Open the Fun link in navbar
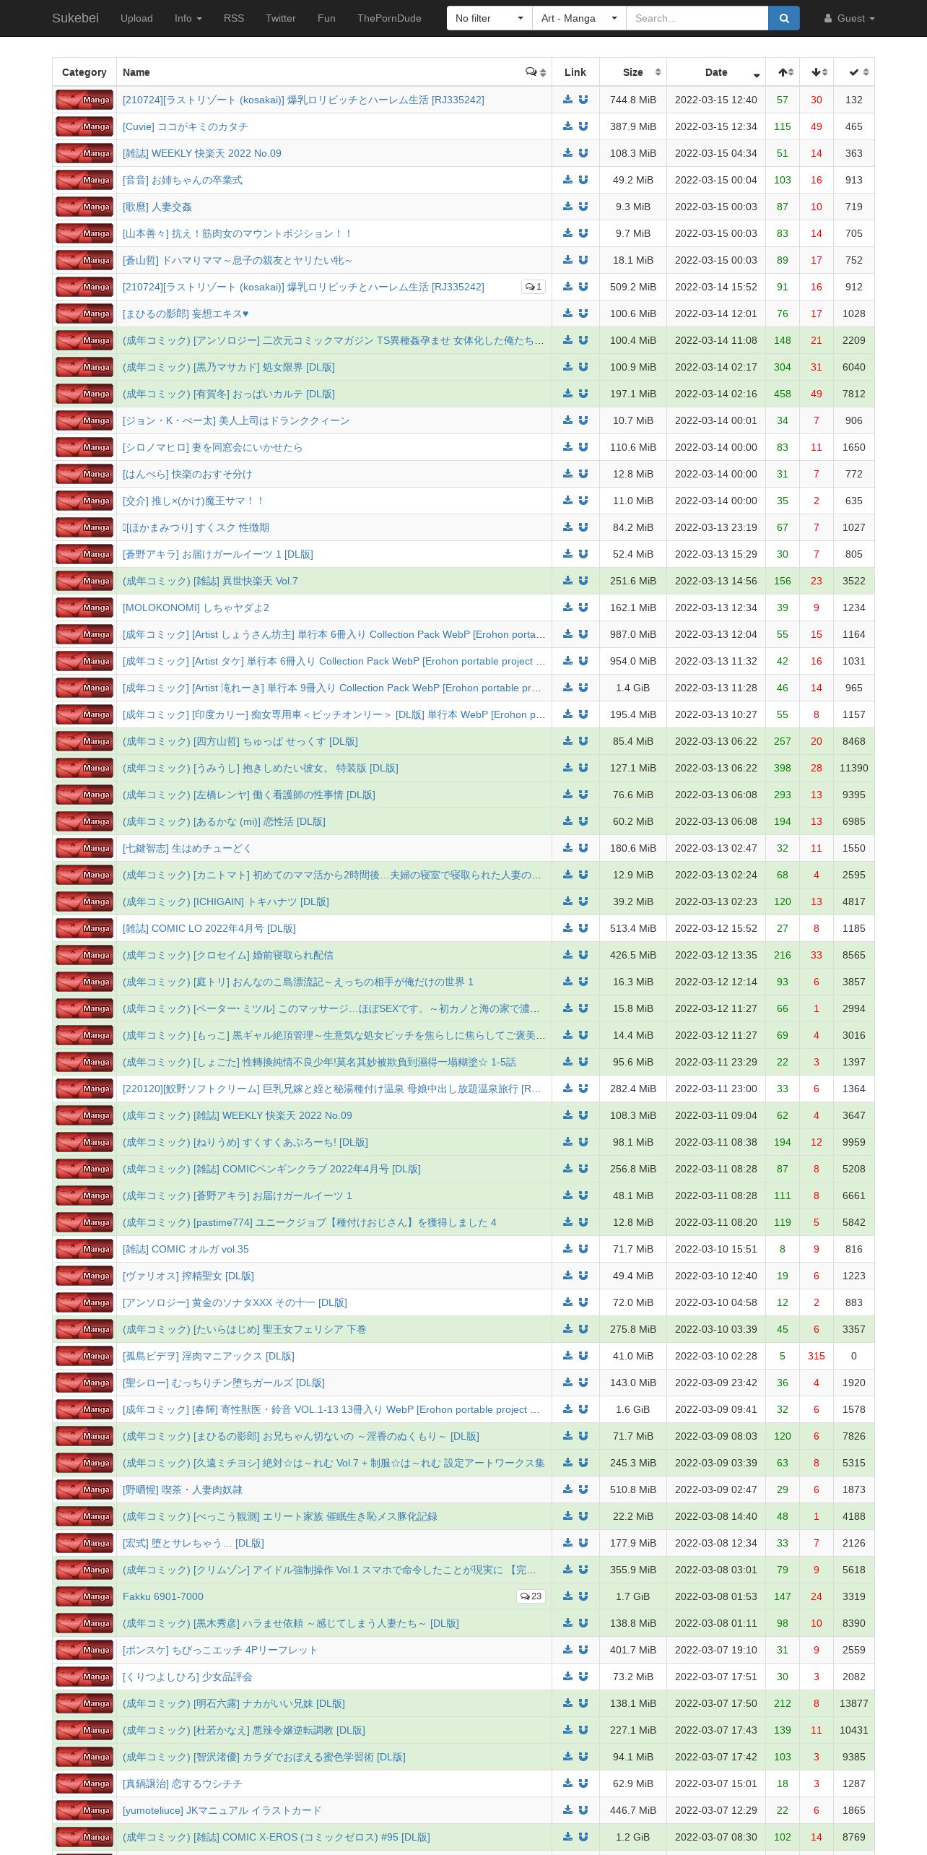The image size is (927, 1855). click(x=326, y=18)
